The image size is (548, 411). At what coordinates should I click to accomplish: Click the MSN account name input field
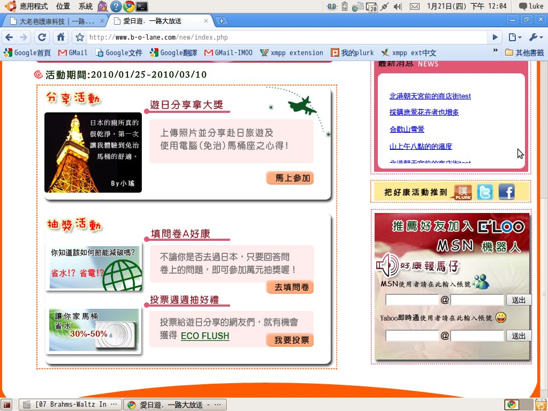click(x=412, y=300)
